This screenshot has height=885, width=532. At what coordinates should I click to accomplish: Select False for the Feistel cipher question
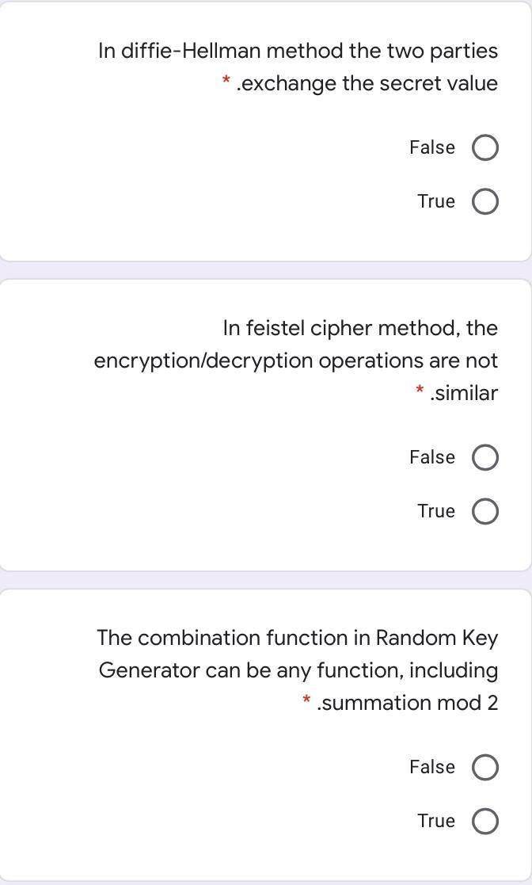(485, 457)
